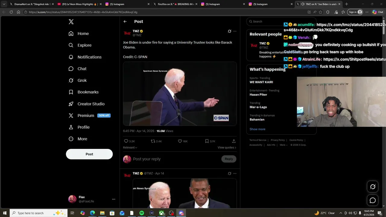The height and width of the screenshot is (217, 386).
Task: Bookmark the post showing 3.7K
Action: click(210, 141)
